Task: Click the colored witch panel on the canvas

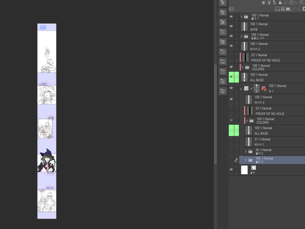Action: 47,161
